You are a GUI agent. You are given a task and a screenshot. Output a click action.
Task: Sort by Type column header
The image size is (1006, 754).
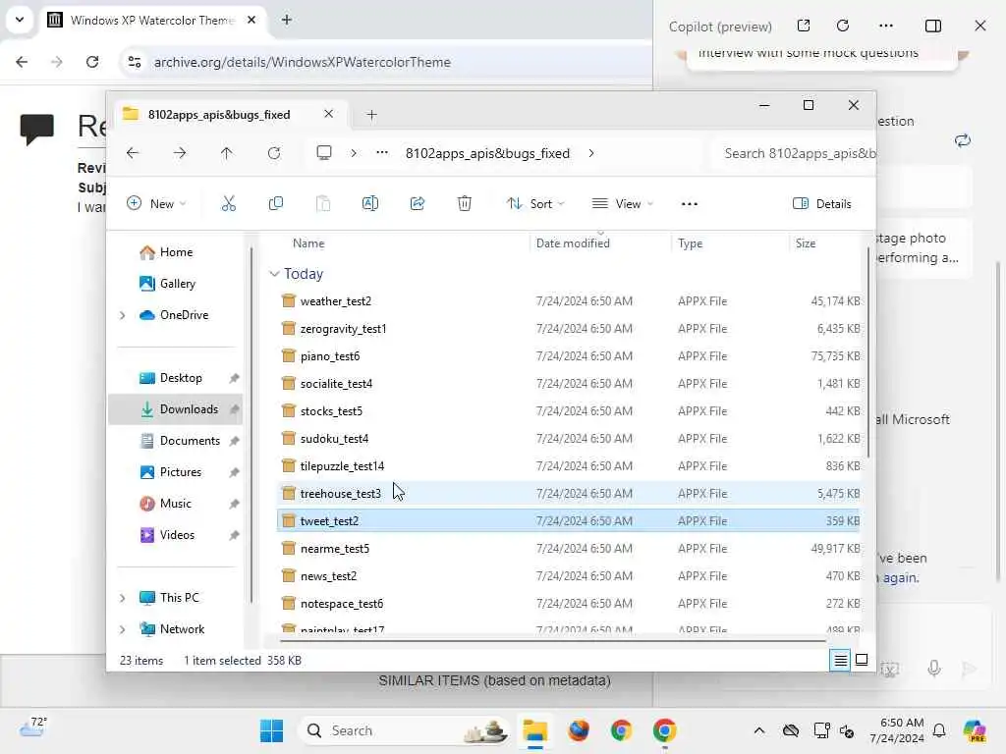691,243
